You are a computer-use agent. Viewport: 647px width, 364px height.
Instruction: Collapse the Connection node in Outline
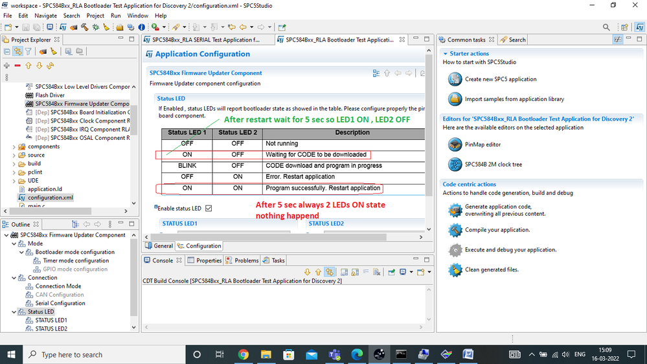tap(14, 278)
